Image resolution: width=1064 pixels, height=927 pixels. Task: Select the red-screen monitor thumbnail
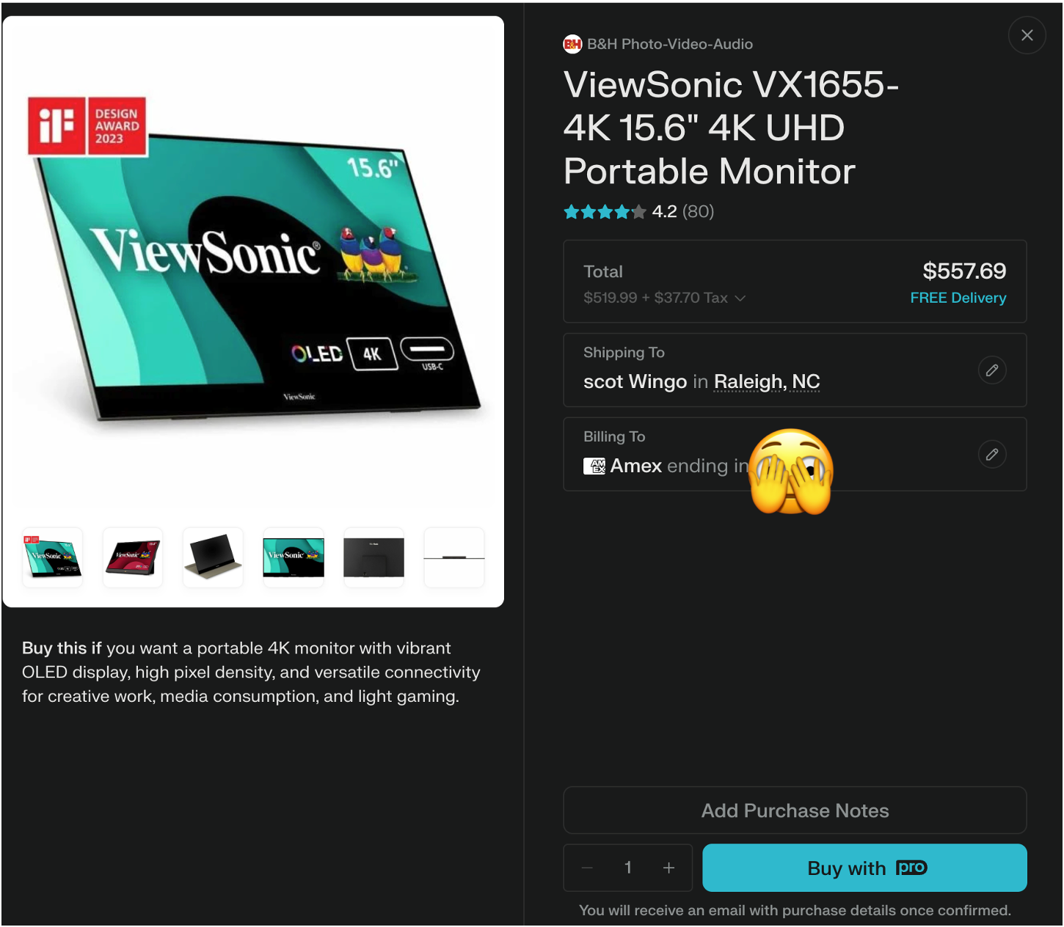[x=133, y=557]
